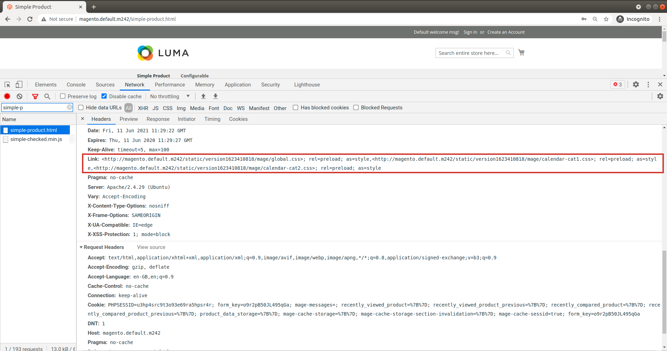This screenshot has height=351, width=667.
Task: Open DevTools settings gear
Action: pyautogui.click(x=636, y=85)
